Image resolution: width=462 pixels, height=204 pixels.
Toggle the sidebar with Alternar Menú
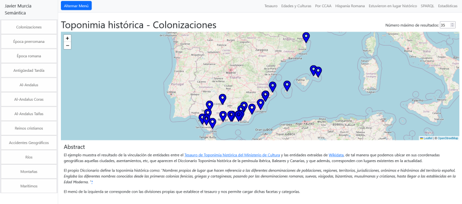click(76, 6)
